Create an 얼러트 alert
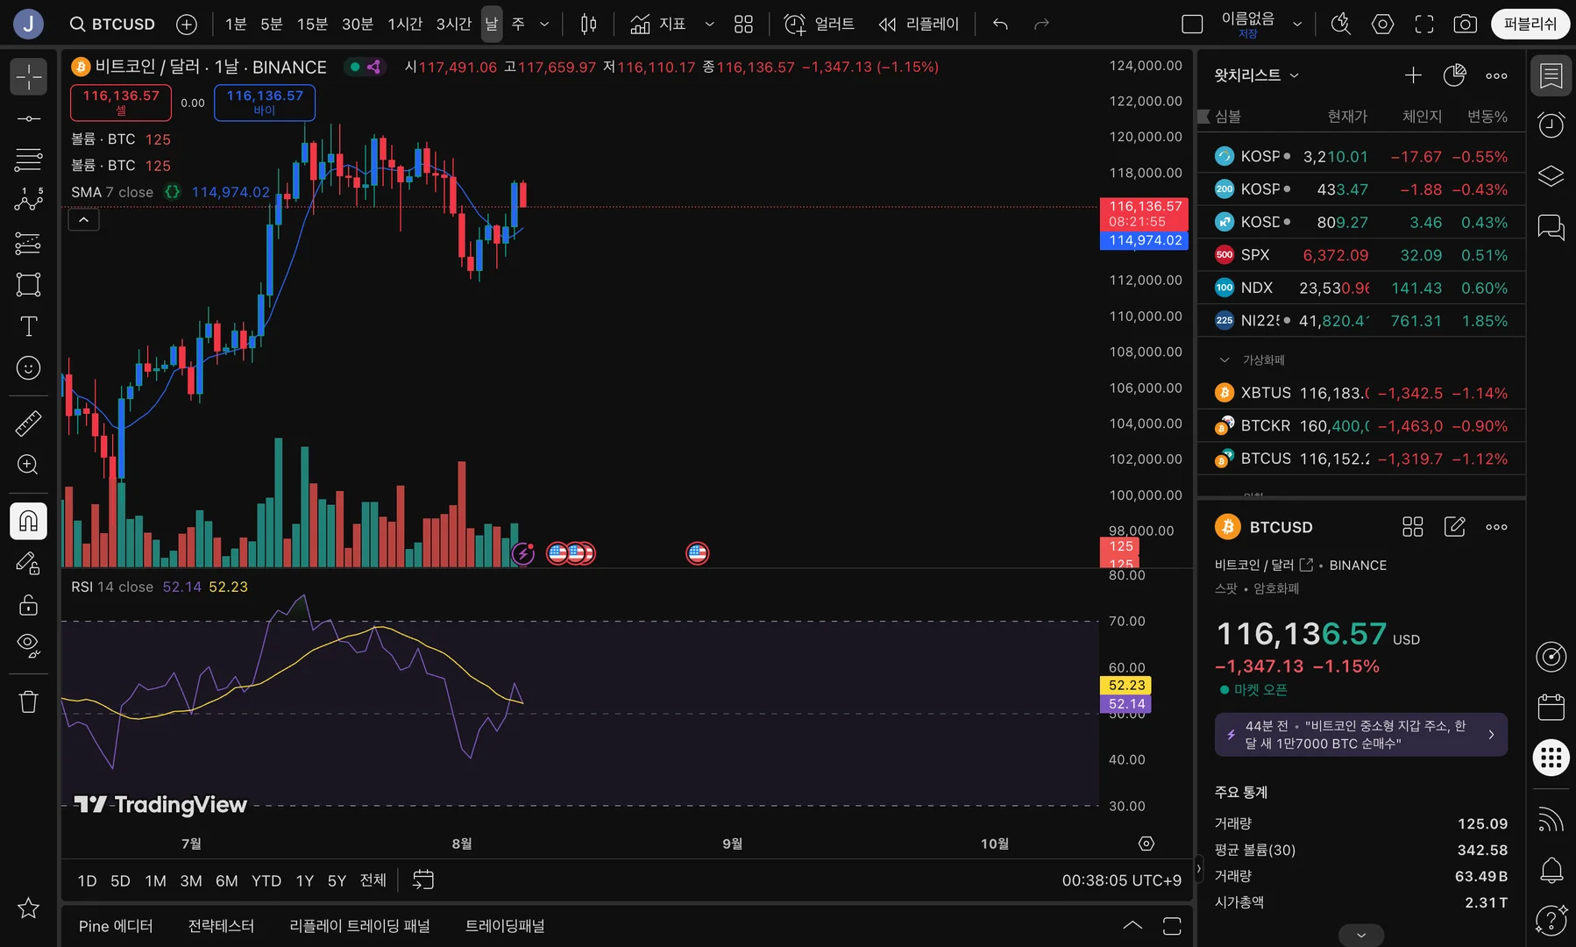The image size is (1576, 947). click(x=820, y=24)
